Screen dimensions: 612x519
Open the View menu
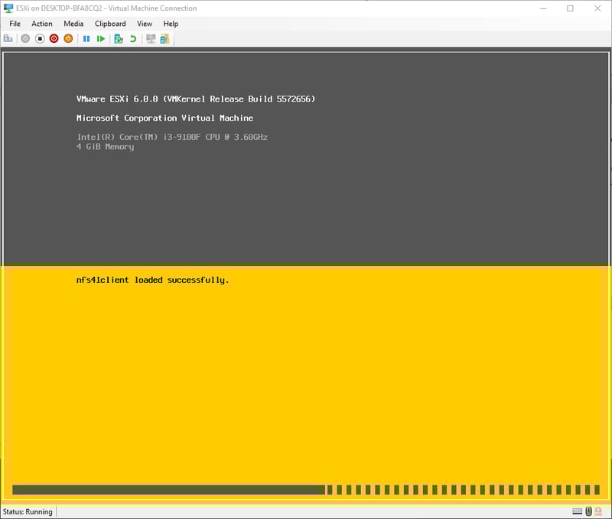point(145,24)
